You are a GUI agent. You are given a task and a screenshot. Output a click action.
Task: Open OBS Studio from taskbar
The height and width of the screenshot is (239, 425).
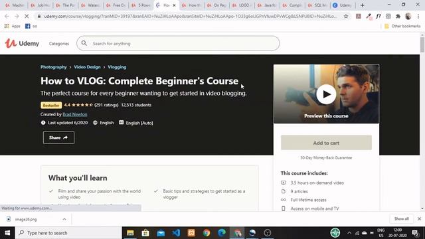coord(267,233)
